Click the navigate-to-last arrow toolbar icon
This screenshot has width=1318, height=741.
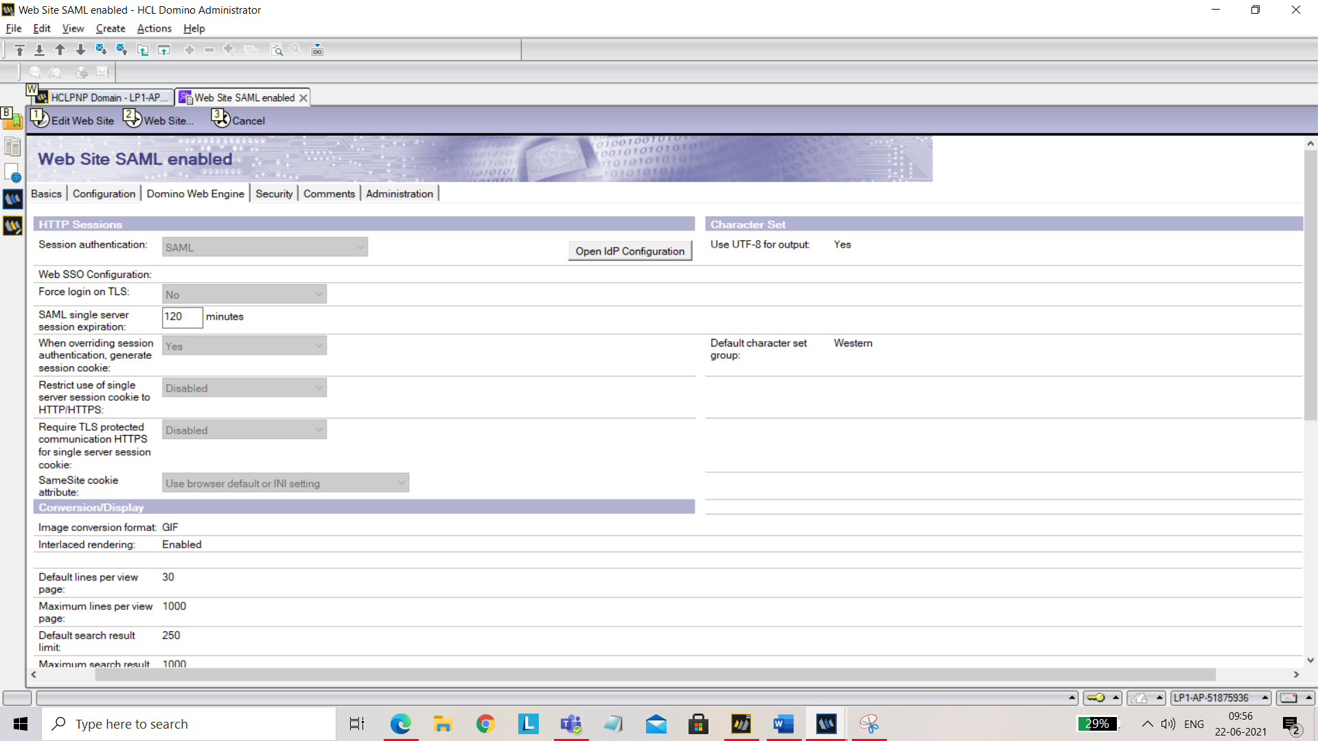[39, 50]
